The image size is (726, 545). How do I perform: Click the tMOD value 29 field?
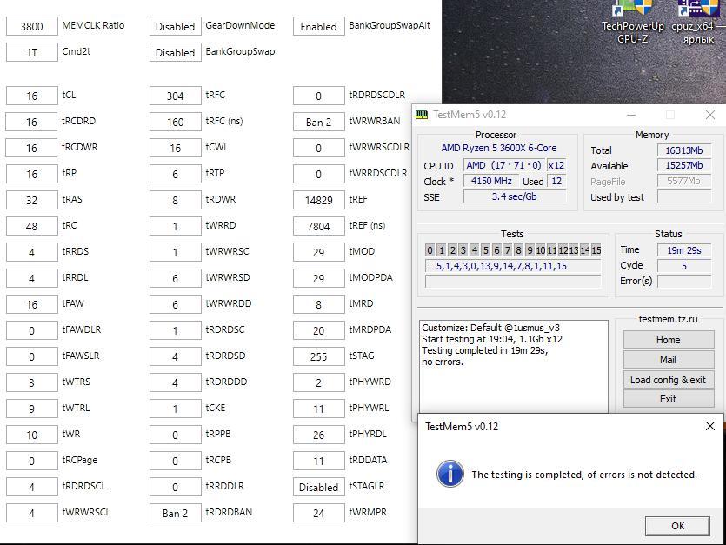(x=319, y=252)
